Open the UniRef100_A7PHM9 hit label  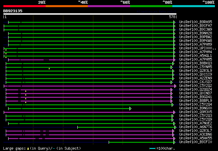tap(196, 44)
